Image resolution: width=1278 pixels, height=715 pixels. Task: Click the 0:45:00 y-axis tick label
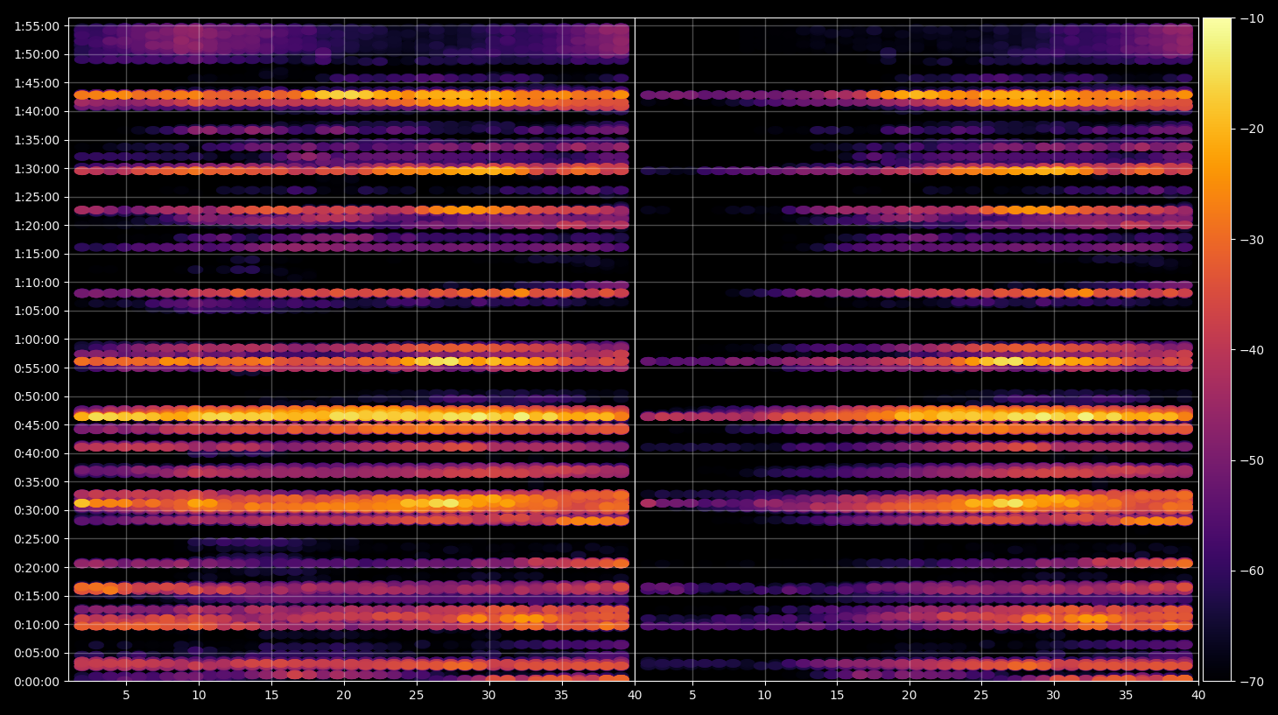click(37, 425)
